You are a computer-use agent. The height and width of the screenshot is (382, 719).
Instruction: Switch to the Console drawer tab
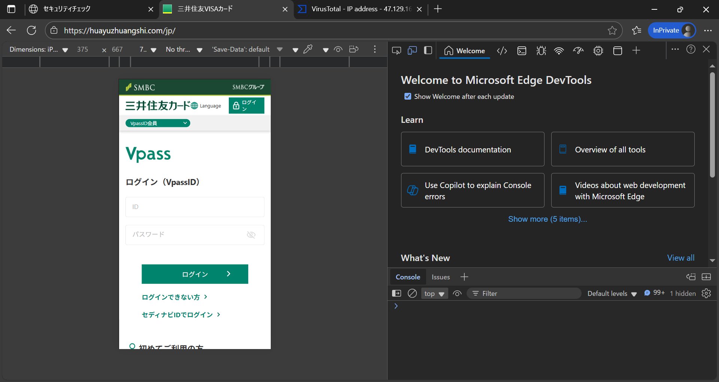pyautogui.click(x=408, y=277)
